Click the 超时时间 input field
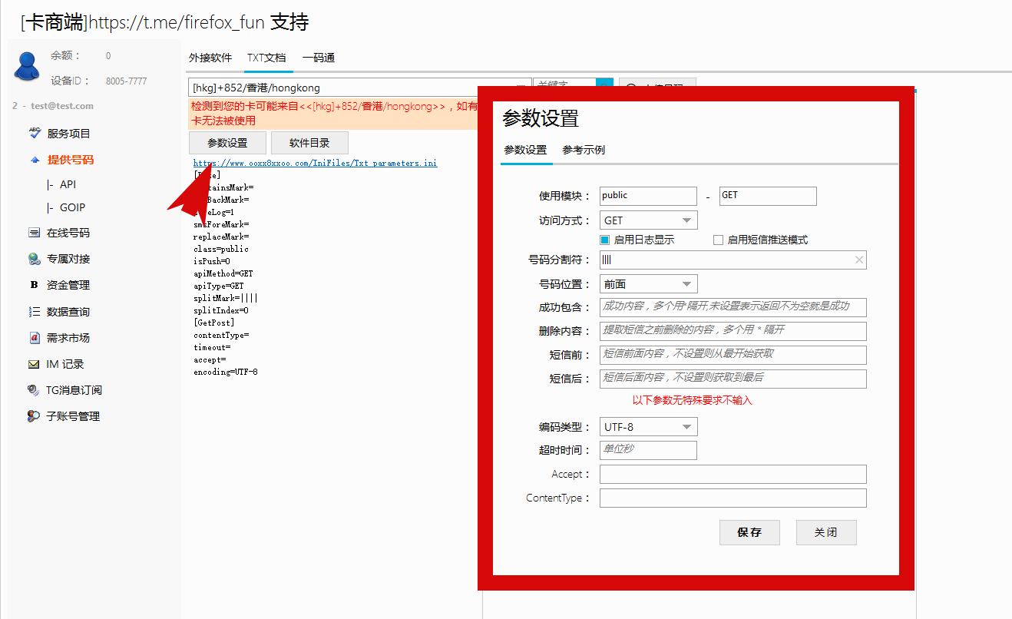1012x619 pixels. 649,450
